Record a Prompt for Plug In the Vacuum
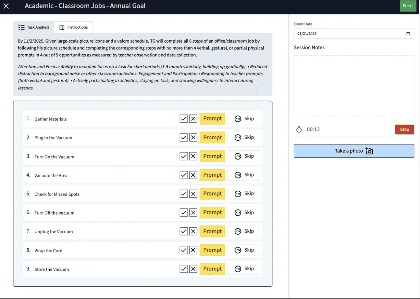This screenshot has height=299, width=420. click(212, 137)
